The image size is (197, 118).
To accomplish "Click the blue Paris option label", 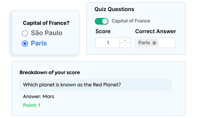I will (x=39, y=43).
